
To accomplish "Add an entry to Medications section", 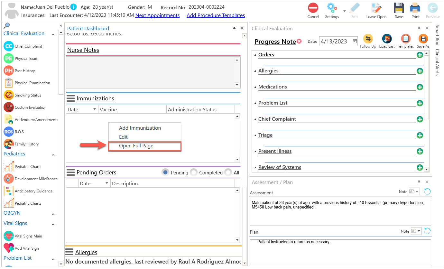I will click(x=420, y=87).
